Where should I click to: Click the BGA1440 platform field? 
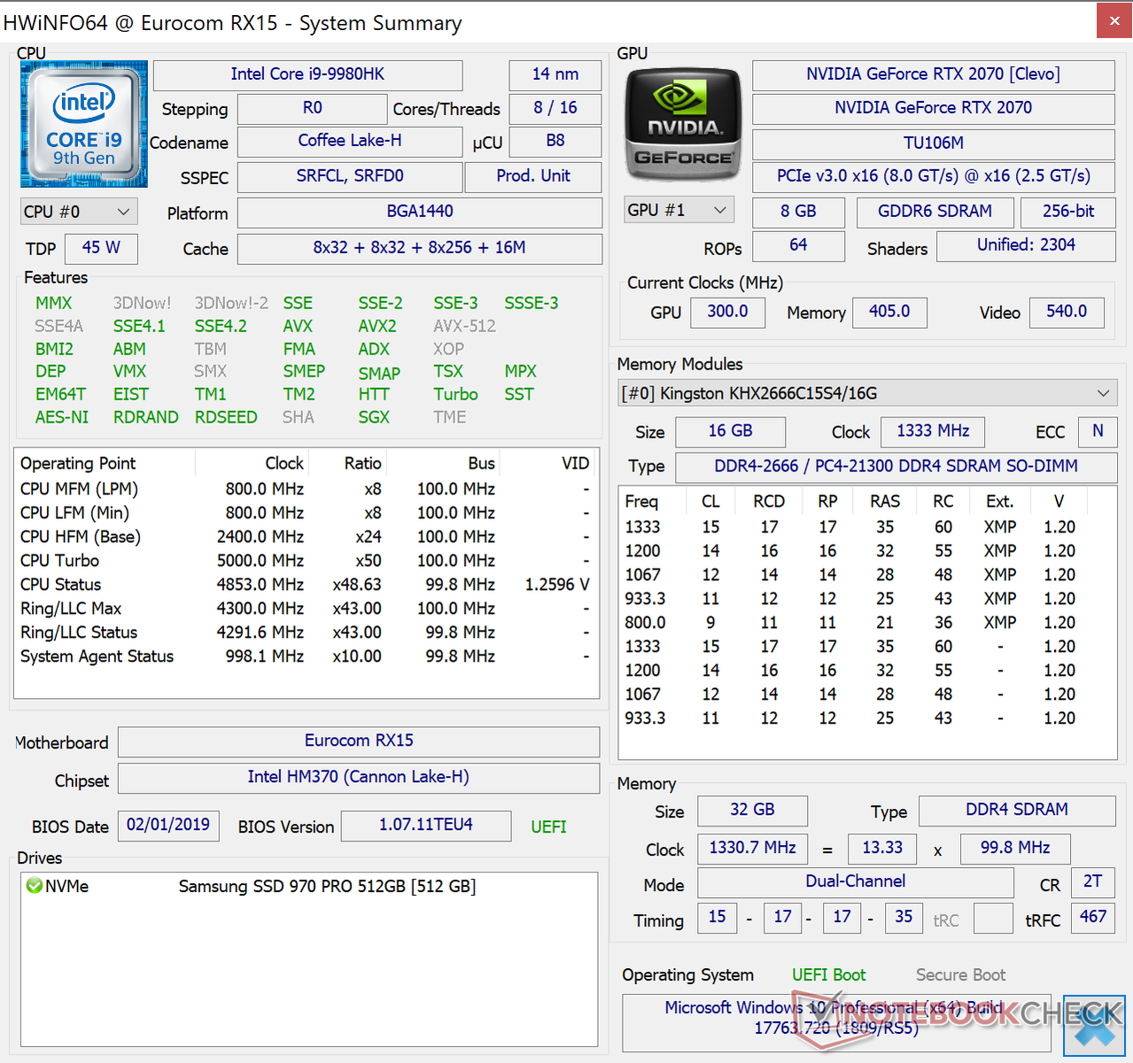click(x=420, y=212)
